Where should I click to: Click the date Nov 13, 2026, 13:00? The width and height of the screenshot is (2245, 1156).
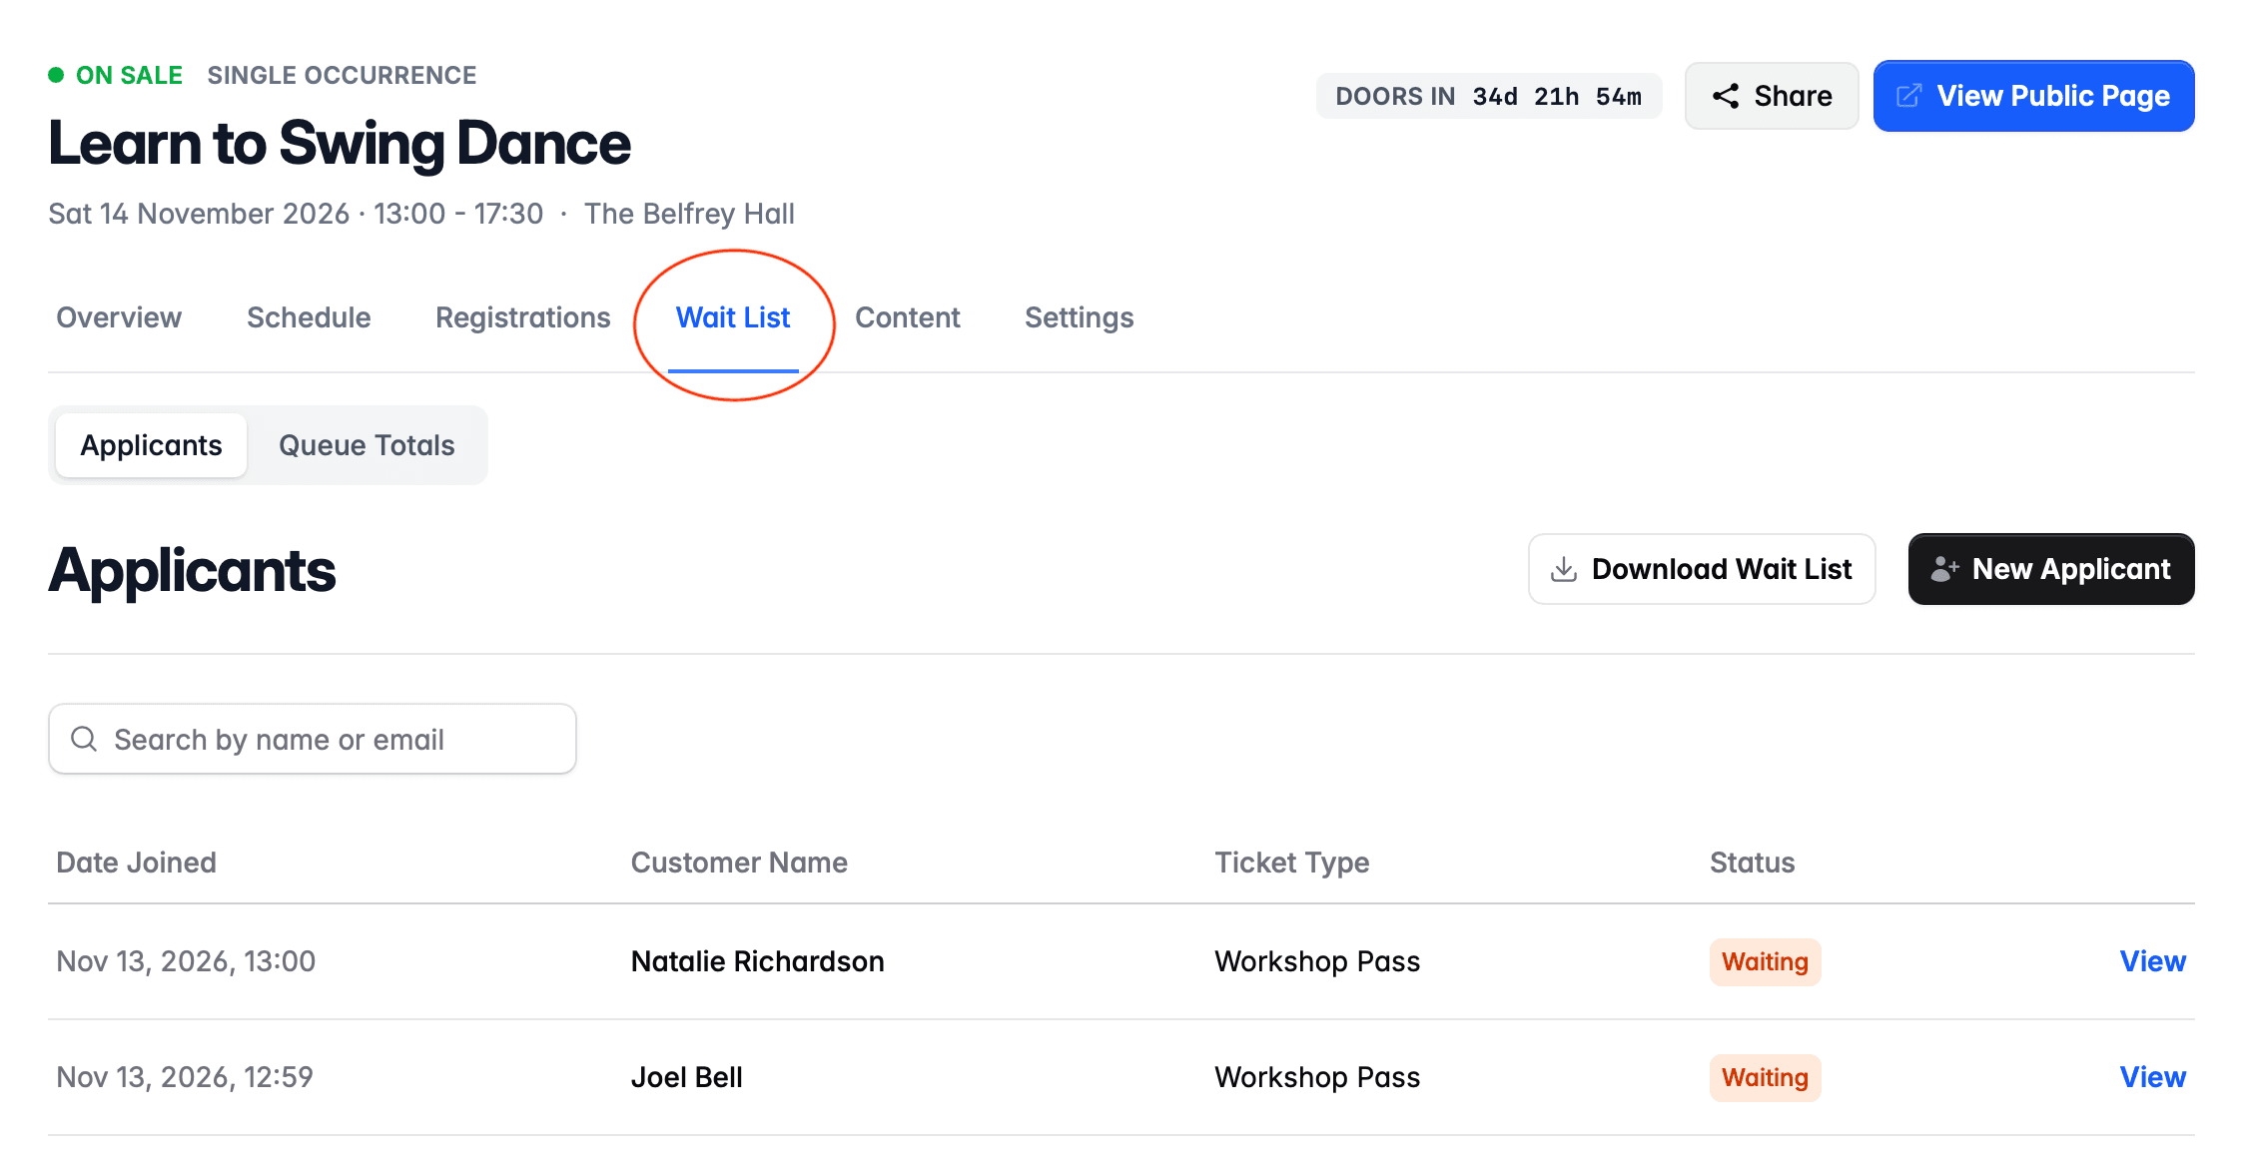coord(186,961)
